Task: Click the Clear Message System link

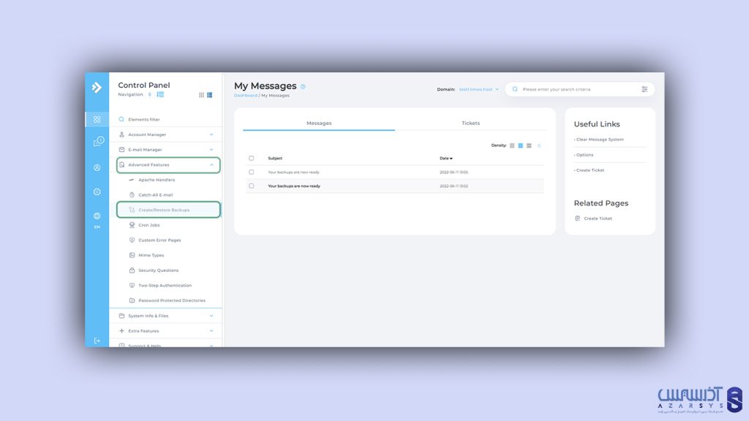Action: click(x=600, y=140)
